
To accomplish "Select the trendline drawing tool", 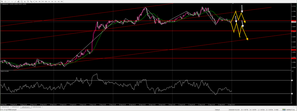I will 15,1.
